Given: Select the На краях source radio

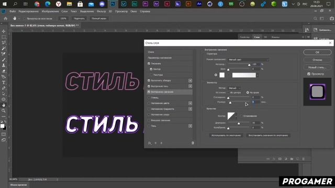Looking at the screenshot, I should click(248, 92).
